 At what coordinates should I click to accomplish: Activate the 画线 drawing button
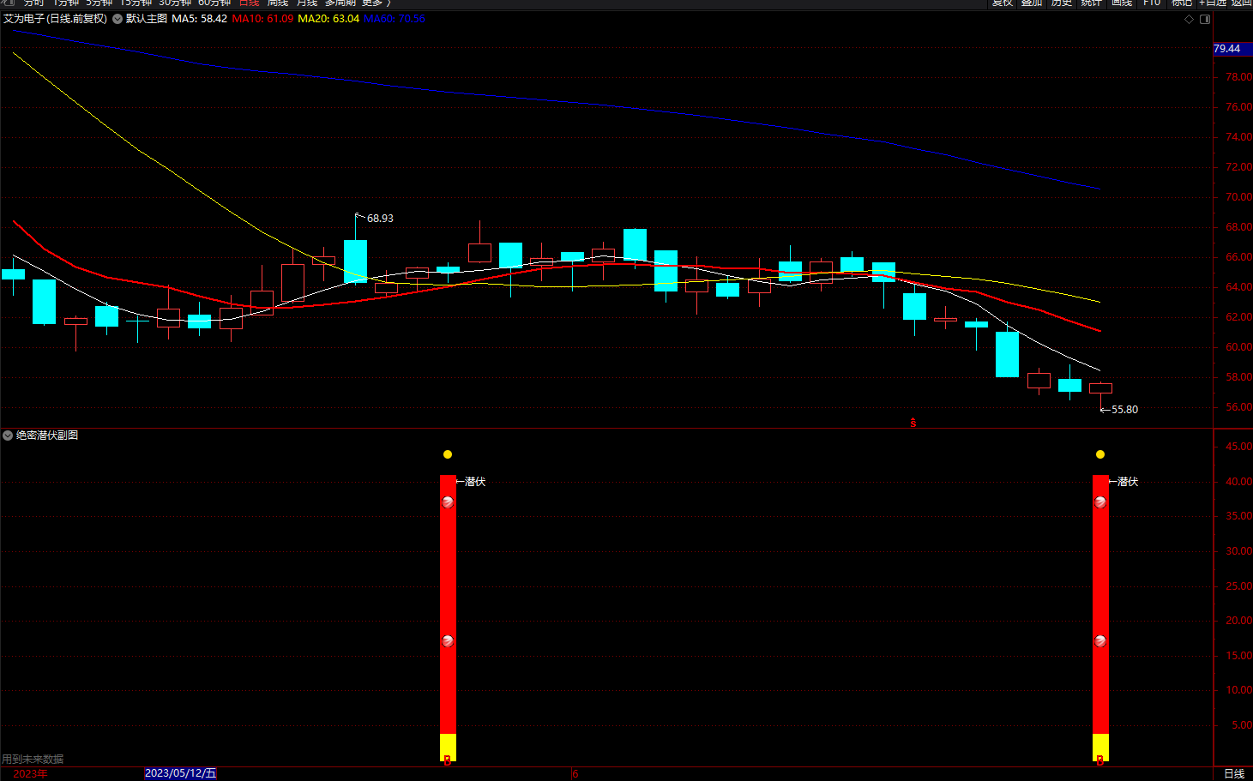(x=1122, y=3)
